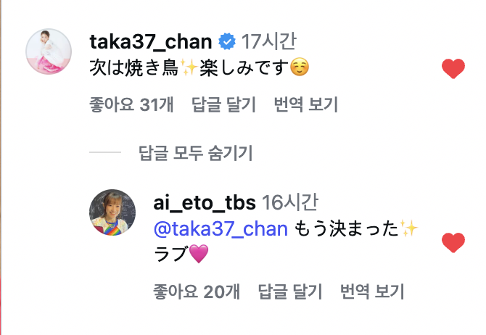The width and height of the screenshot is (486, 335).
Task: Click 답글 달기 under ai_eto_tbs's reply
Action: [289, 291]
